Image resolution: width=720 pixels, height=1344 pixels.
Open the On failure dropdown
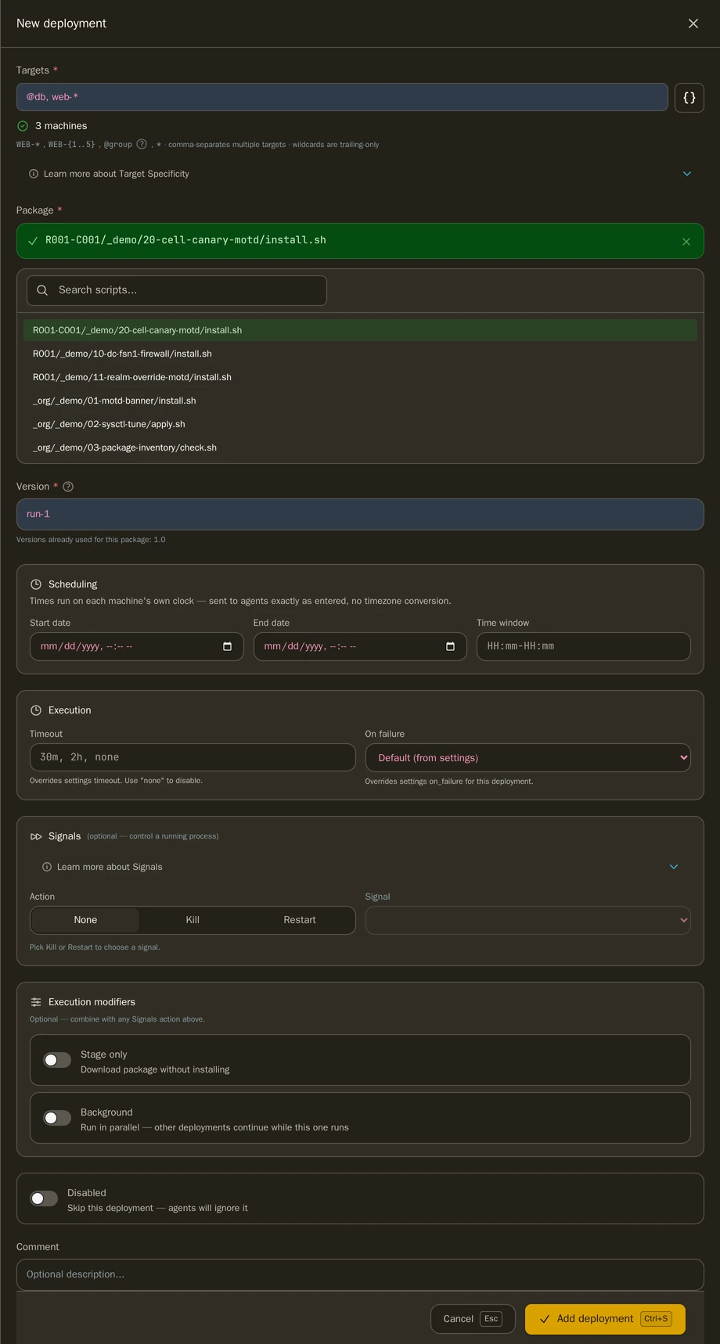(x=528, y=757)
